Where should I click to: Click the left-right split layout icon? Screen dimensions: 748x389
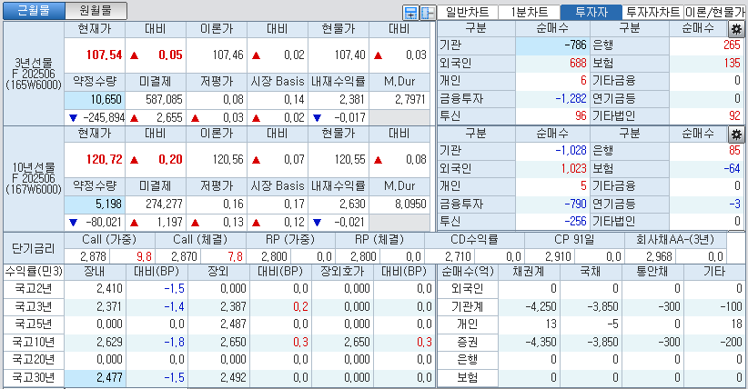point(428,13)
